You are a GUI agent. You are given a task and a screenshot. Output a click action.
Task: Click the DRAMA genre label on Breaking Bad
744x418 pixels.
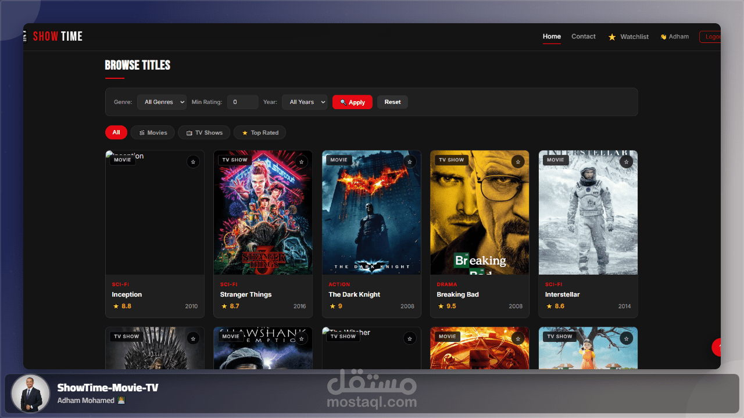(447, 284)
